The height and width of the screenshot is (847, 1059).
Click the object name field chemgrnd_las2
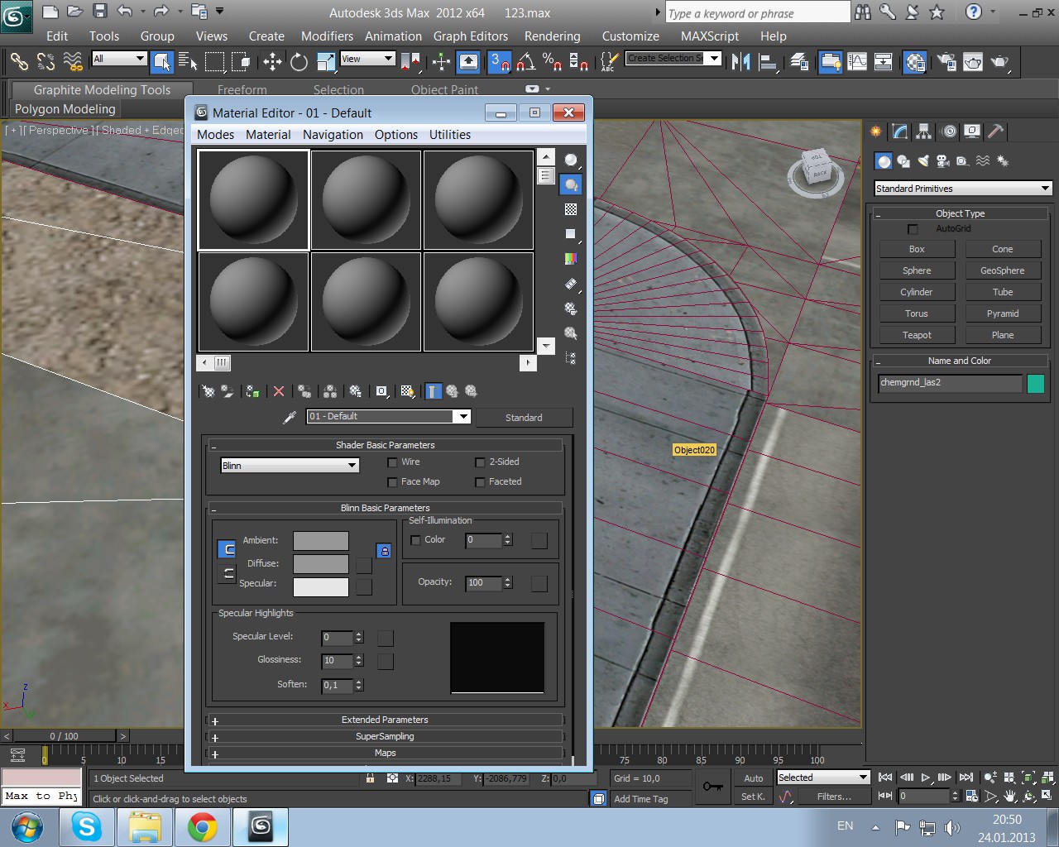(x=950, y=383)
